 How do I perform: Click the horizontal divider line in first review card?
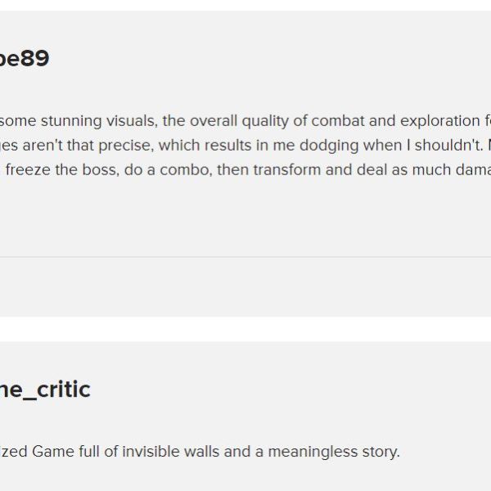point(245,257)
